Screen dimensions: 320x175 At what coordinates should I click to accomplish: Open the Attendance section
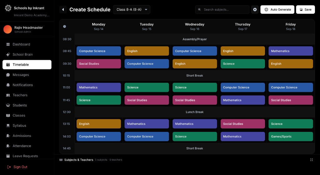point(27,146)
